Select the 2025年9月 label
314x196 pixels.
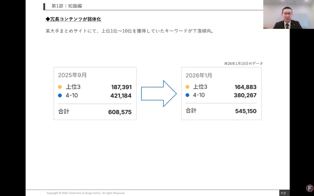[73, 75]
